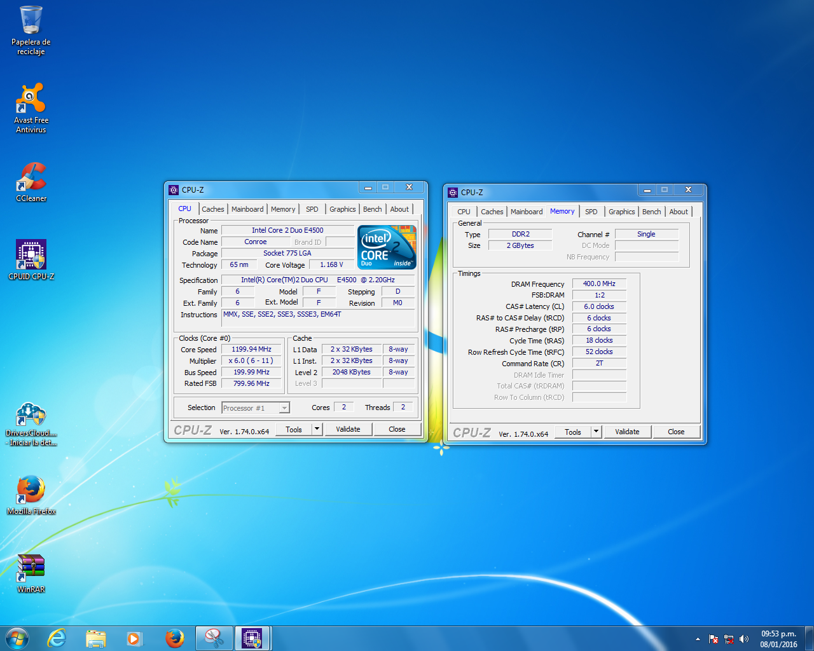
Task: Click Tools button in right CPU-Z window
Action: 573,432
